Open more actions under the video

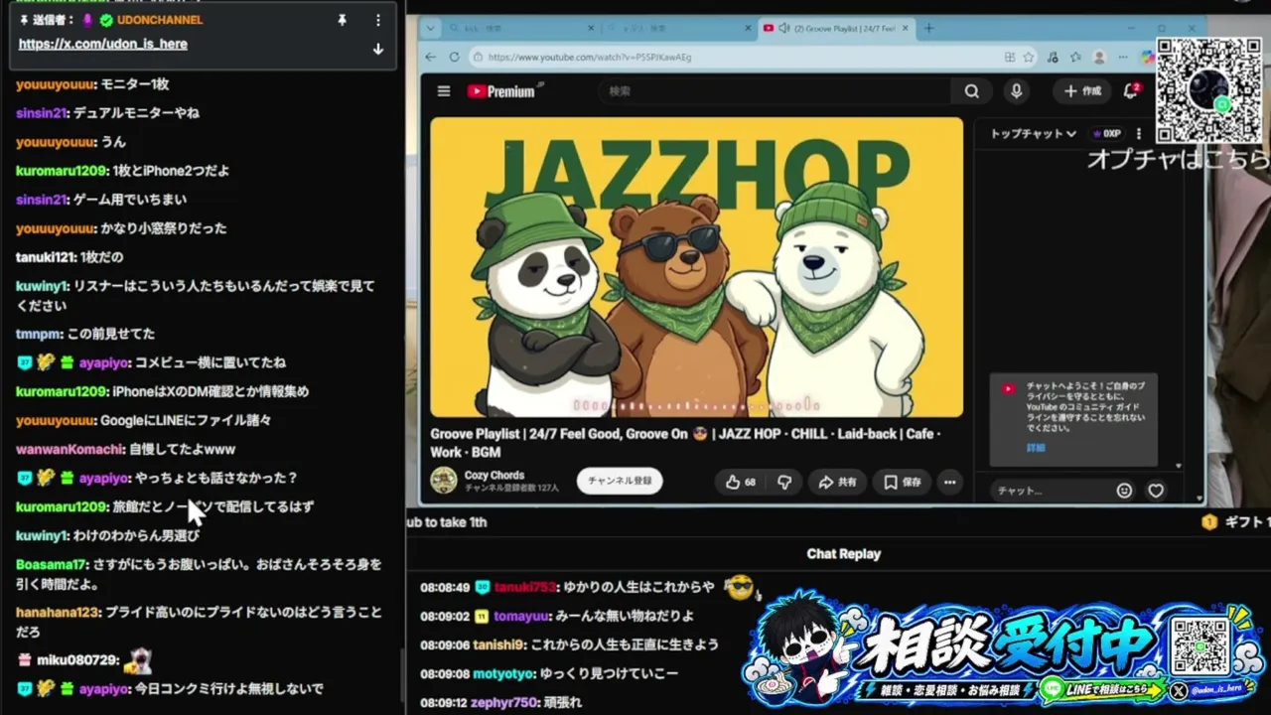click(x=949, y=482)
